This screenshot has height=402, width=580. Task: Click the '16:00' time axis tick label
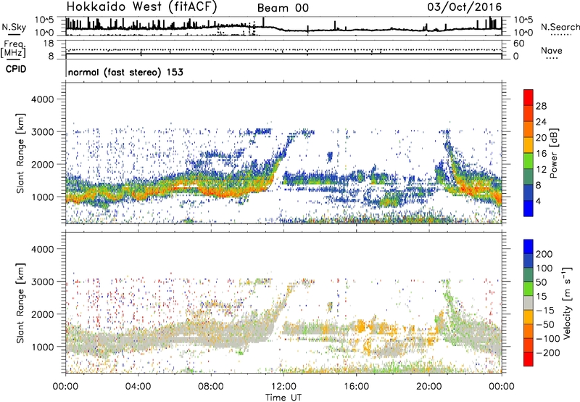click(356, 387)
